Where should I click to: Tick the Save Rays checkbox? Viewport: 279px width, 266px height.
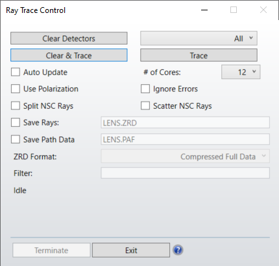coord(16,122)
